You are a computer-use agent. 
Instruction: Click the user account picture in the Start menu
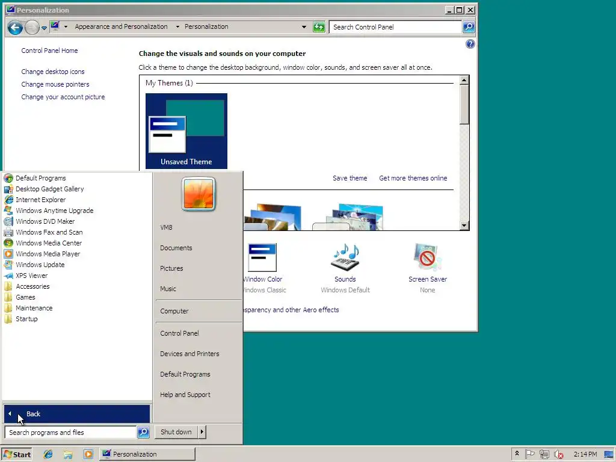click(199, 194)
